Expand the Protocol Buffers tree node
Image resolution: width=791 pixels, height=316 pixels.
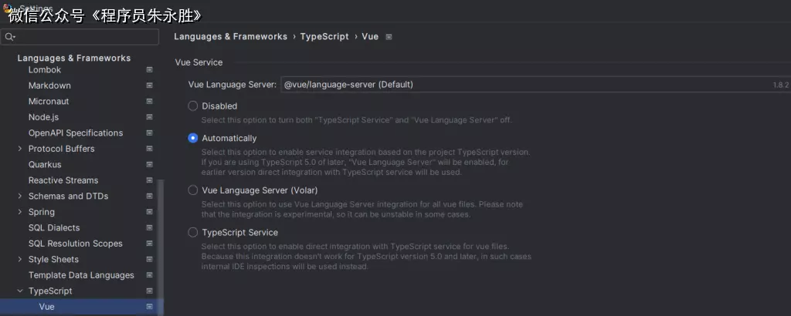pyautogui.click(x=19, y=149)
